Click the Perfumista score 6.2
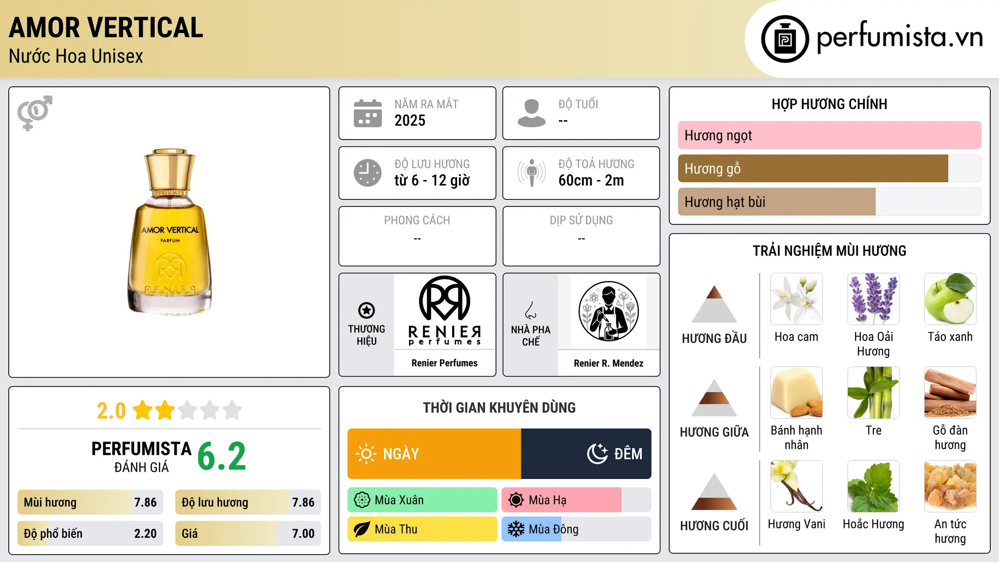The width and height of the screenshot is (999, 562). [222, 456]
